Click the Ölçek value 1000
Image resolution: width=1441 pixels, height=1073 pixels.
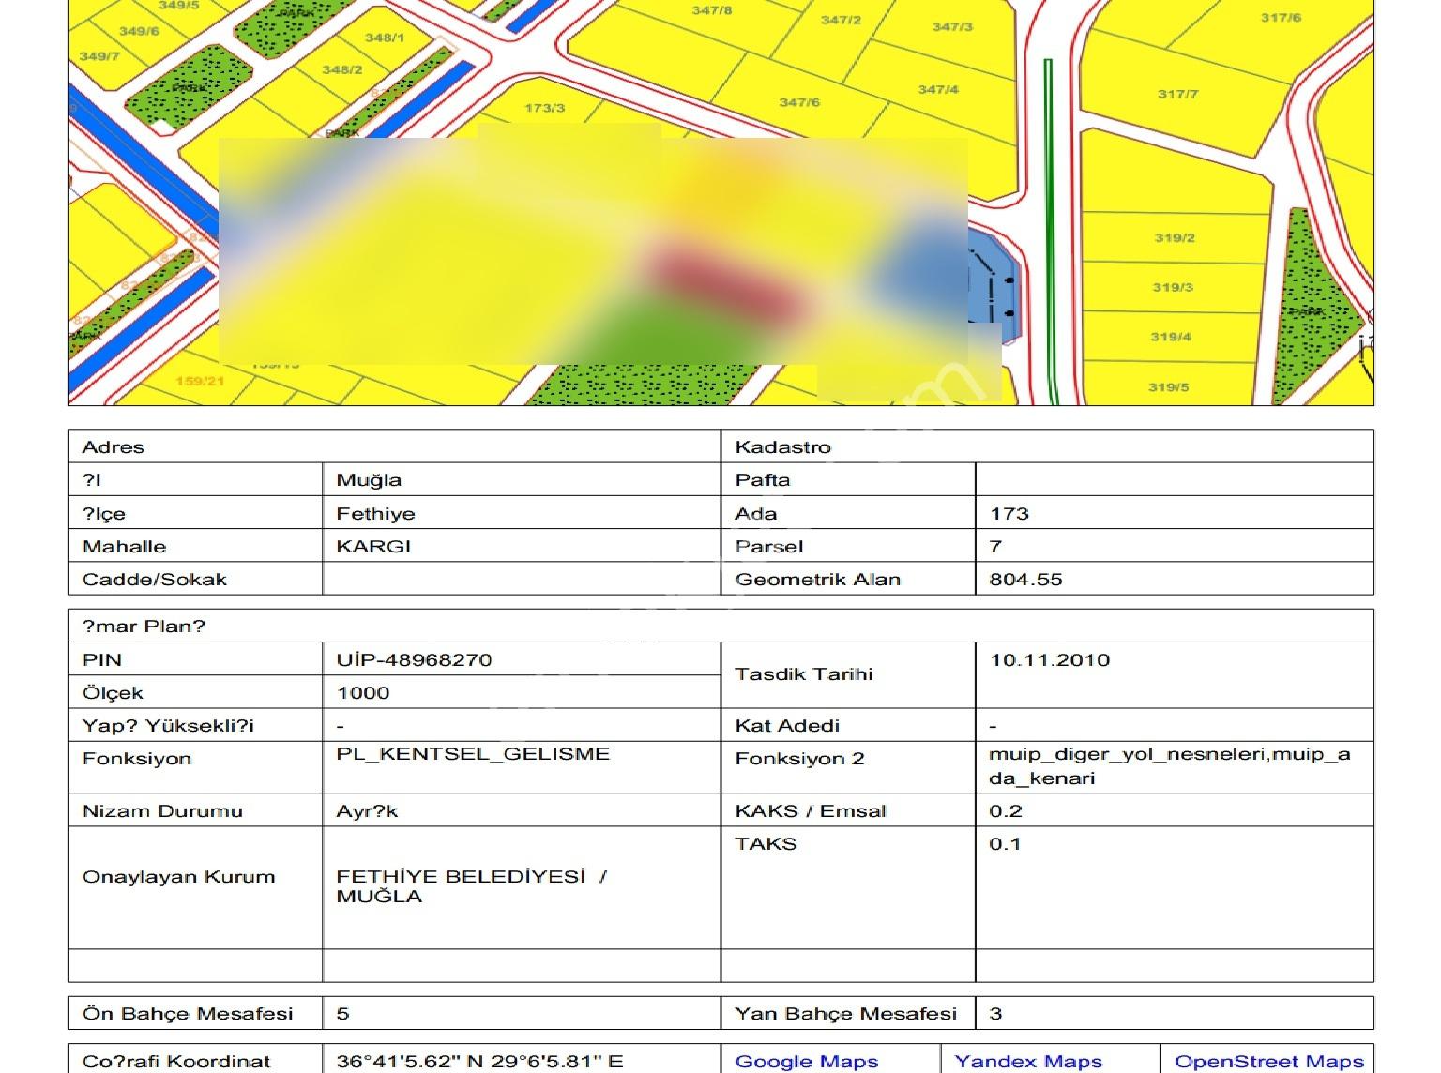pyautogui.click(x=363, y=692)
